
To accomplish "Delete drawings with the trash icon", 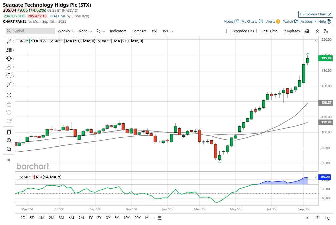I will coord(9,132).
